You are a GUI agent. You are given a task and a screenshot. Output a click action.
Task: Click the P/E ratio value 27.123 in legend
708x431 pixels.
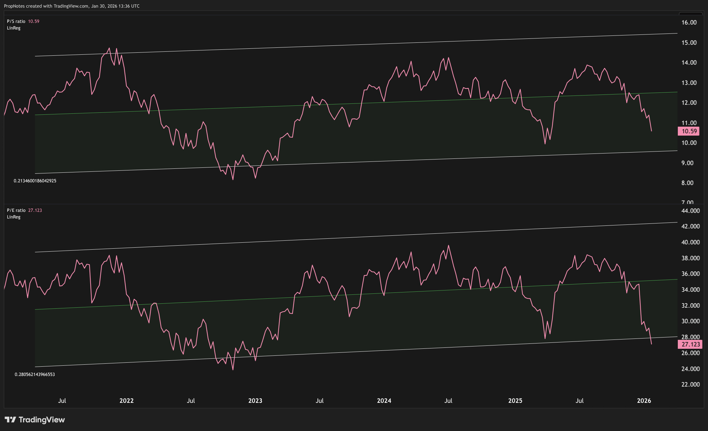pyautogui.click(x=35, y=210)
